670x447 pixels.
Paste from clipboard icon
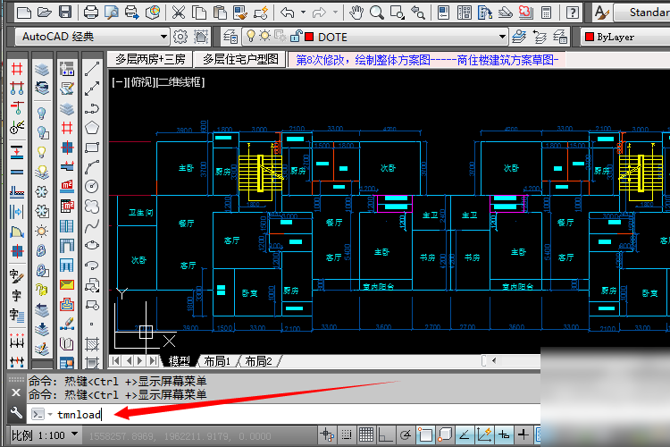(220, 13)
